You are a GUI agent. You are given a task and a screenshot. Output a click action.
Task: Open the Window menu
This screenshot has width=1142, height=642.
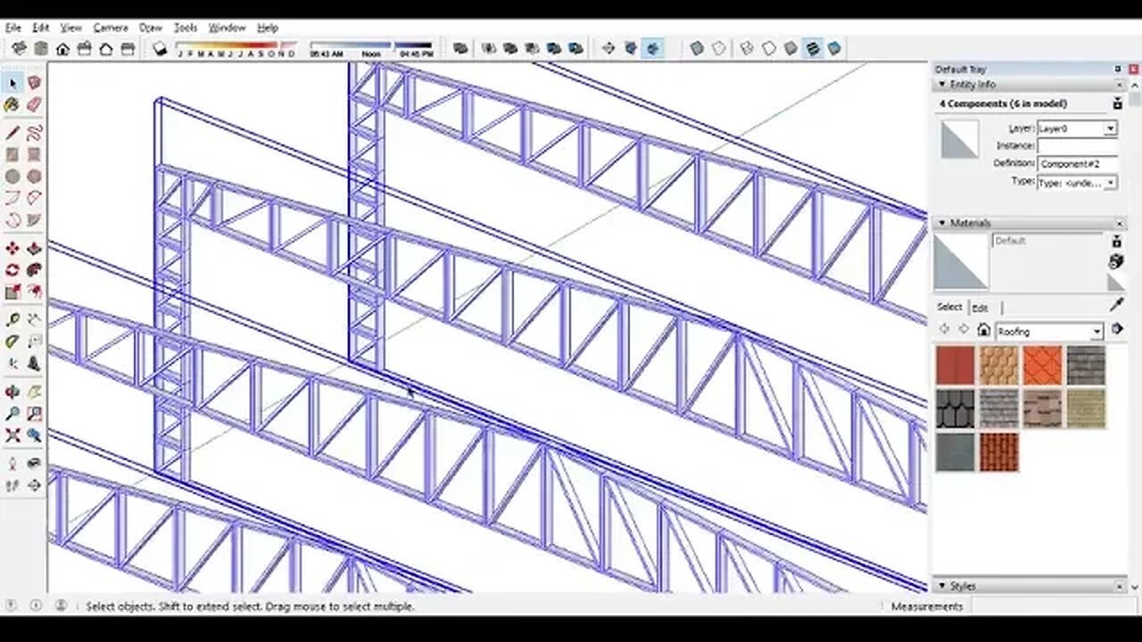point(227,28)
